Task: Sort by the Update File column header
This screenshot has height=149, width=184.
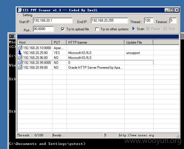Action: 139,42
